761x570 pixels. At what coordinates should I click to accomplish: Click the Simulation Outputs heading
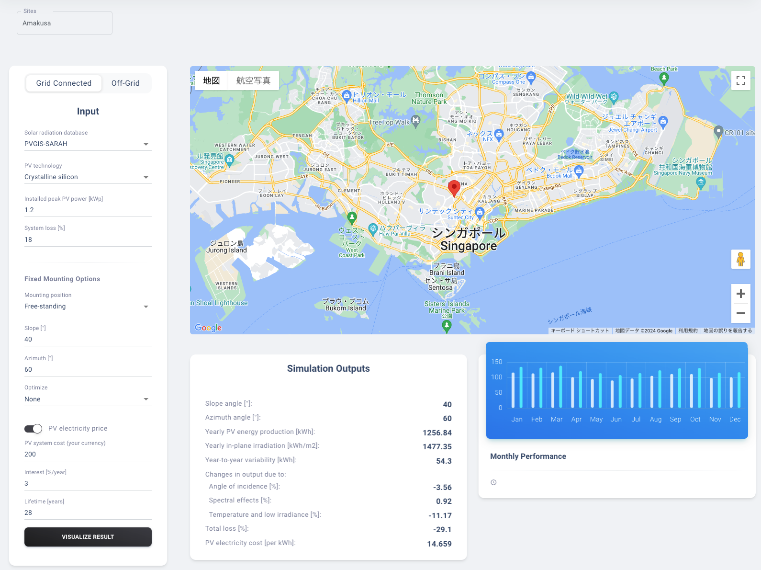tap(328, 368)
